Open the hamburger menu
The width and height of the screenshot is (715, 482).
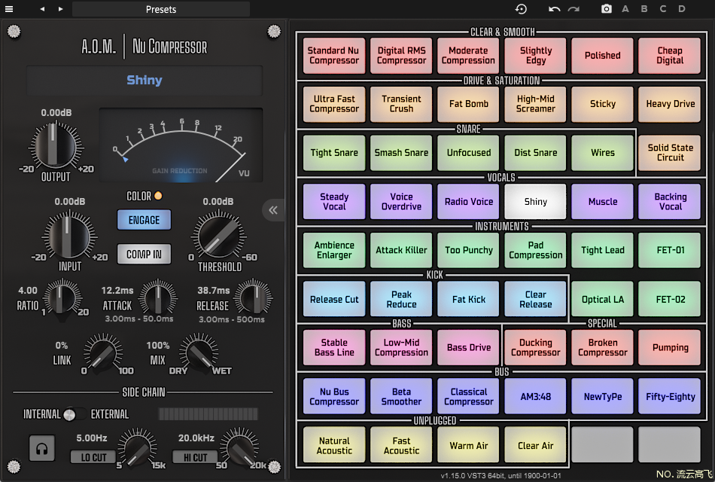(9, 9)
